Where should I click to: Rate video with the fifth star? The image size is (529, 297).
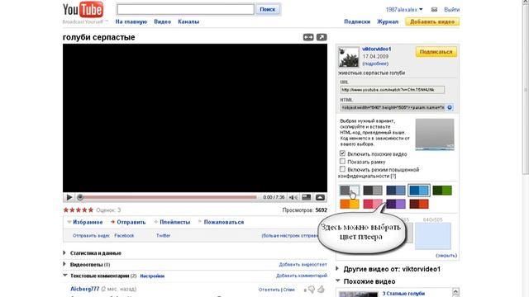[x=90, y=210]
